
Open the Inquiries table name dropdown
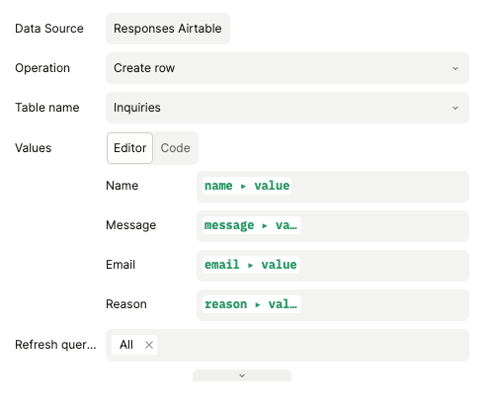(x=287, y=108)
